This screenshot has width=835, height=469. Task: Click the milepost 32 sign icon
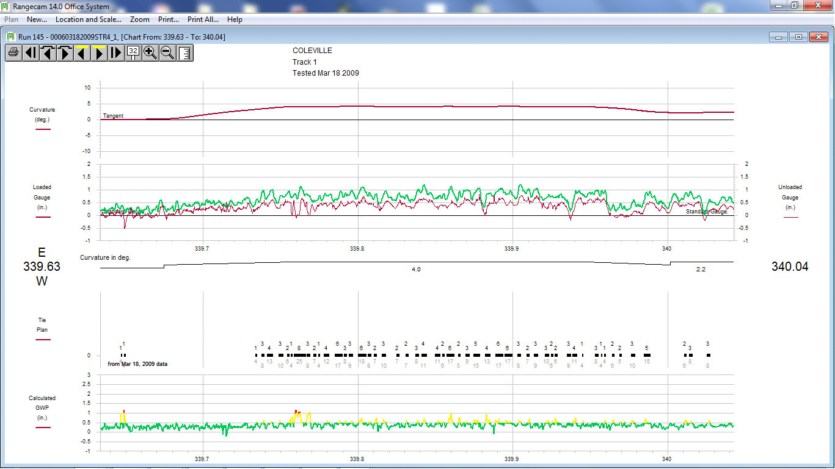[x=133, y=53]
